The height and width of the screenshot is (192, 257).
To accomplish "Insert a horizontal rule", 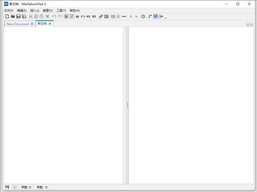I will point(124,17).
